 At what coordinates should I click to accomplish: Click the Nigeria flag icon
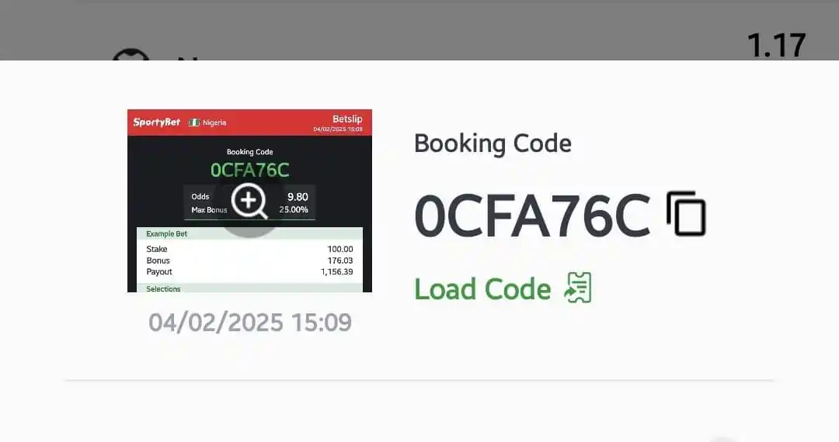[x=194, y=123]
